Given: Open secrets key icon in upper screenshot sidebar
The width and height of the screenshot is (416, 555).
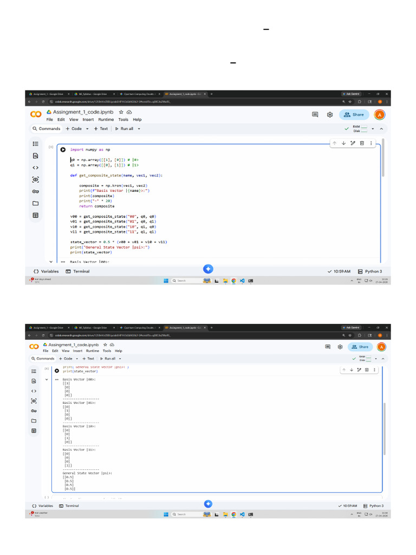Looking at the screenshot, I should coord(35,191).
